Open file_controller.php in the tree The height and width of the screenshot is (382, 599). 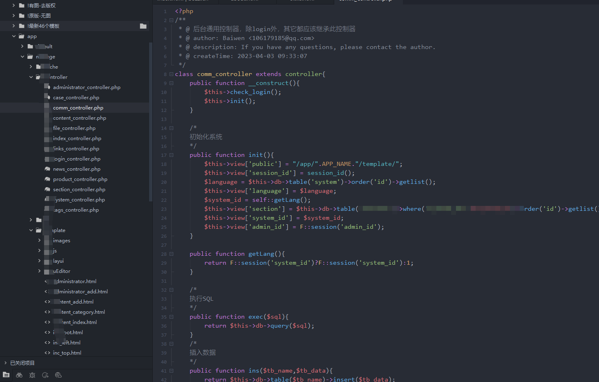pos(74,128)
